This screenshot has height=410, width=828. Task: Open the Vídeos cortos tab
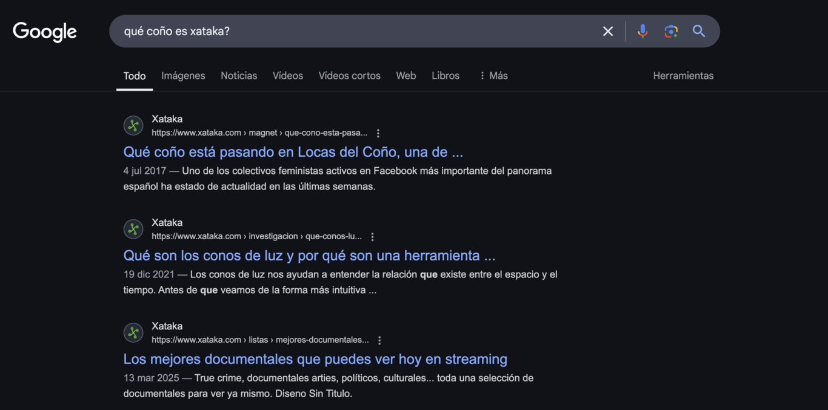coord(350,76)
